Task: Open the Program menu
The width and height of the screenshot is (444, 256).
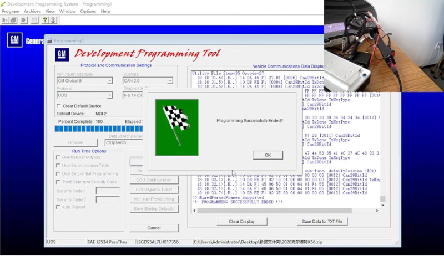Action: point(11,11)
